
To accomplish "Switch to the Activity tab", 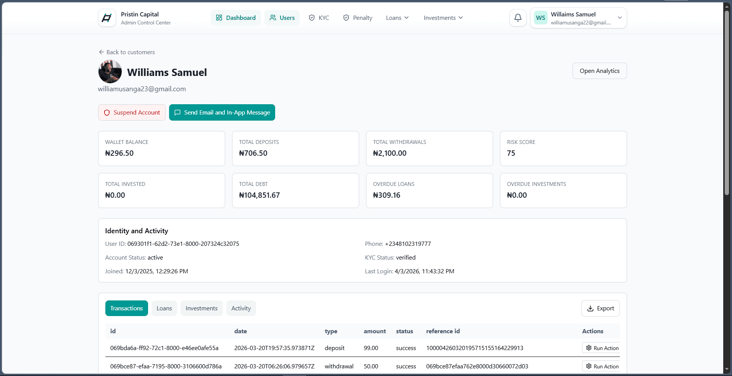I will pyautogui.click(x=241, y=308).
